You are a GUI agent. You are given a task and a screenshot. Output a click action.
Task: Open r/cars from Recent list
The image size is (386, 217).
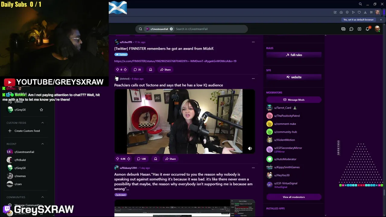coord(18,184)
